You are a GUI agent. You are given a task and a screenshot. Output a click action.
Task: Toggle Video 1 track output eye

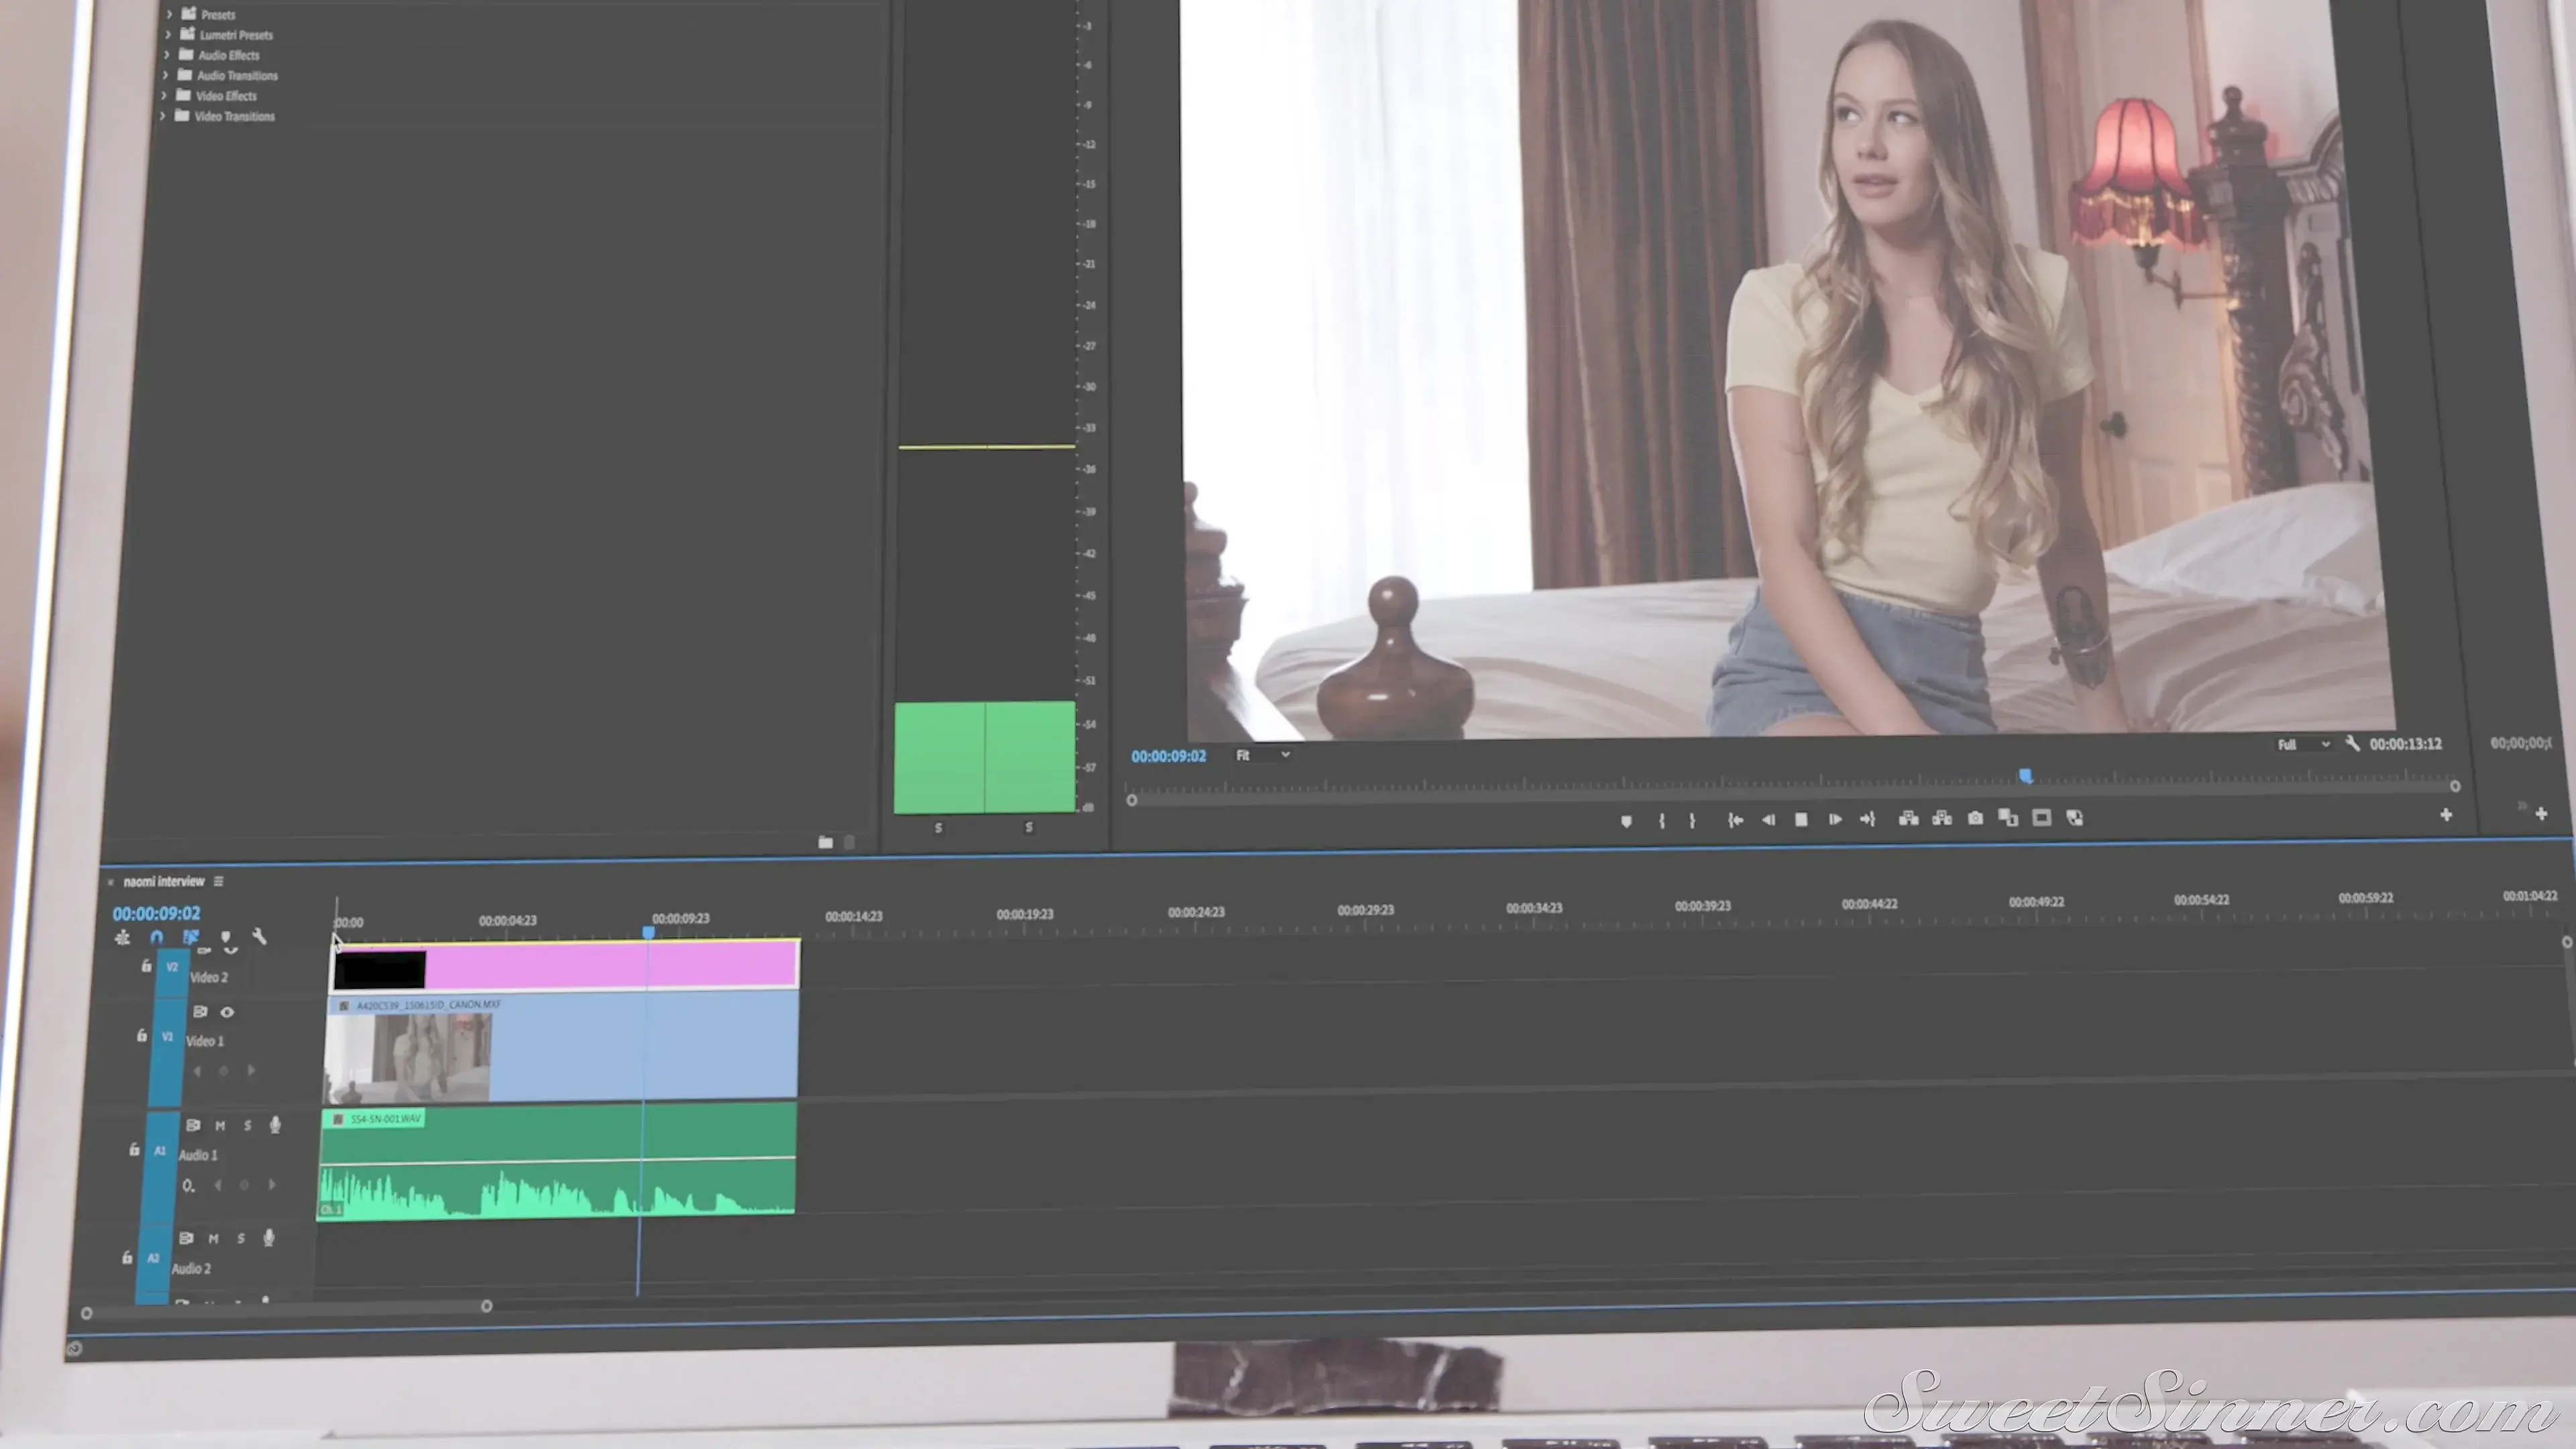(x=227, y=1012)
